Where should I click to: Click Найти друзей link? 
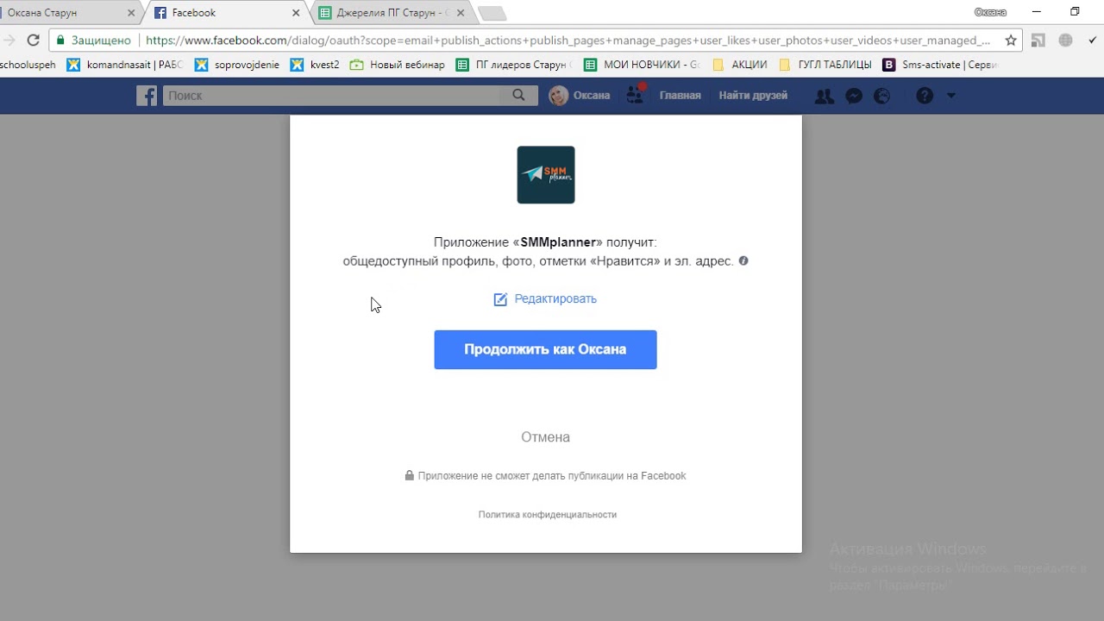(753, 96)
